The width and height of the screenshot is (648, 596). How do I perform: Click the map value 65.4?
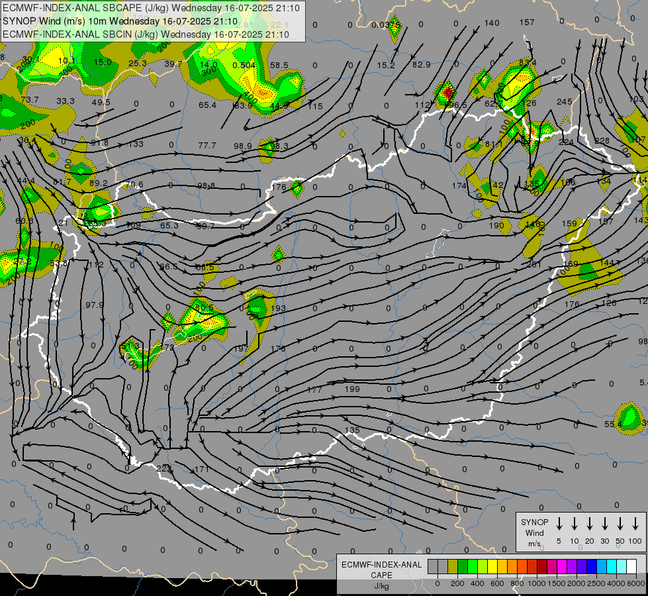tap(207, 105)
